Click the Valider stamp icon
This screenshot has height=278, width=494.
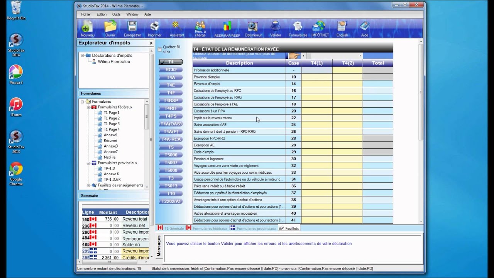276,29
